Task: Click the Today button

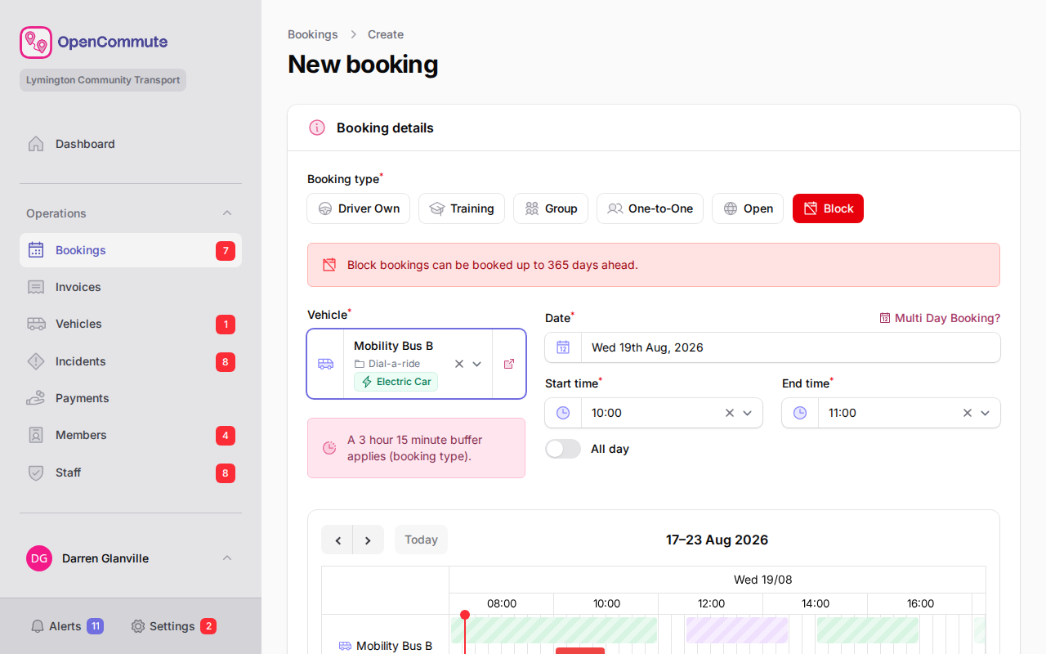Action: coord(421,540)
